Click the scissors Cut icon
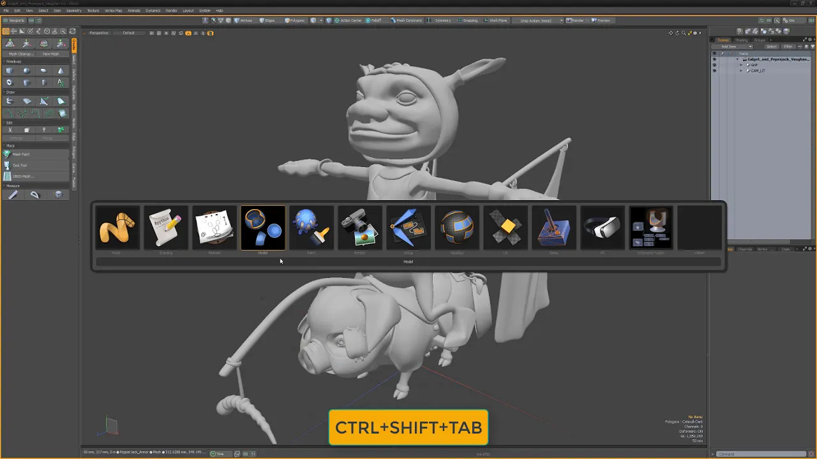The width and height of the screenshot is (817, 459). click(9, 129)
